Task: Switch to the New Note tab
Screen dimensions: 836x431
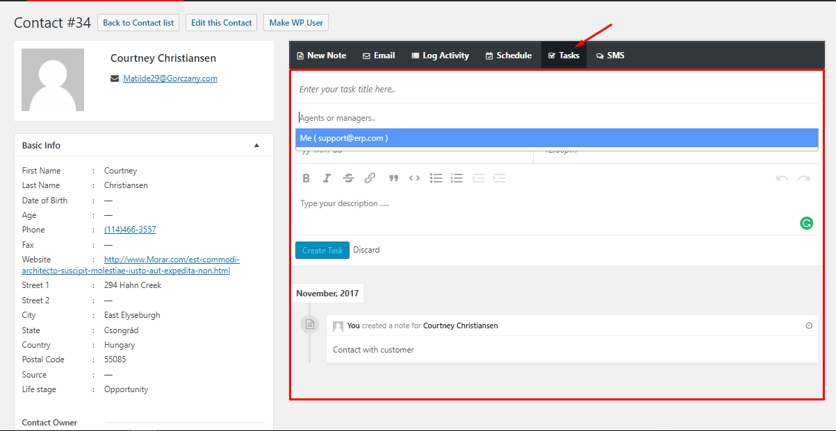Action: [x=321, y=56]
